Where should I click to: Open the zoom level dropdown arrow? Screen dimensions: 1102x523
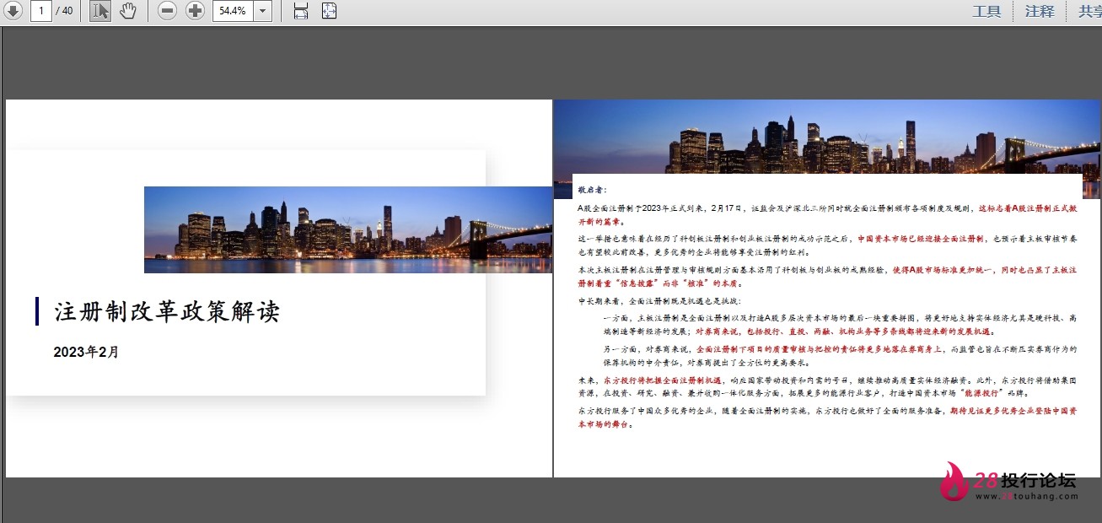[262, 11]
